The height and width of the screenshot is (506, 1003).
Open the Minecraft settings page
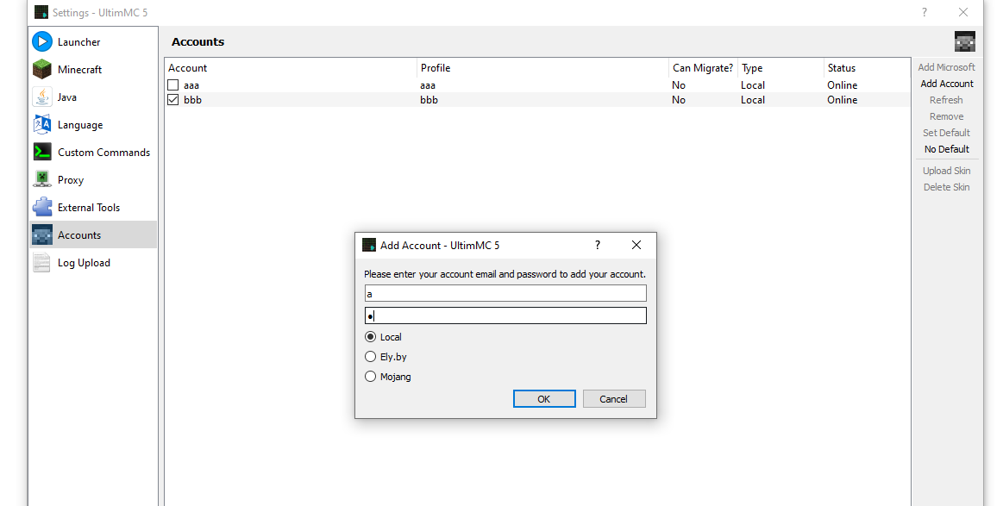coord(93,69)
